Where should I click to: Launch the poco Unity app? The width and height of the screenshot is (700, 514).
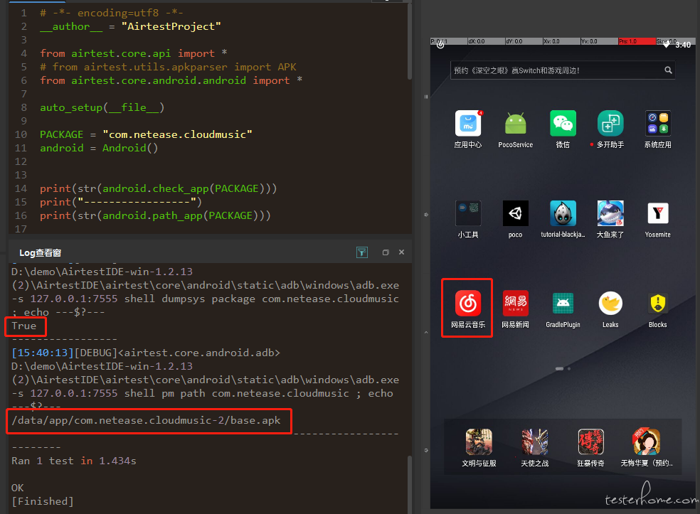point(515,213)
